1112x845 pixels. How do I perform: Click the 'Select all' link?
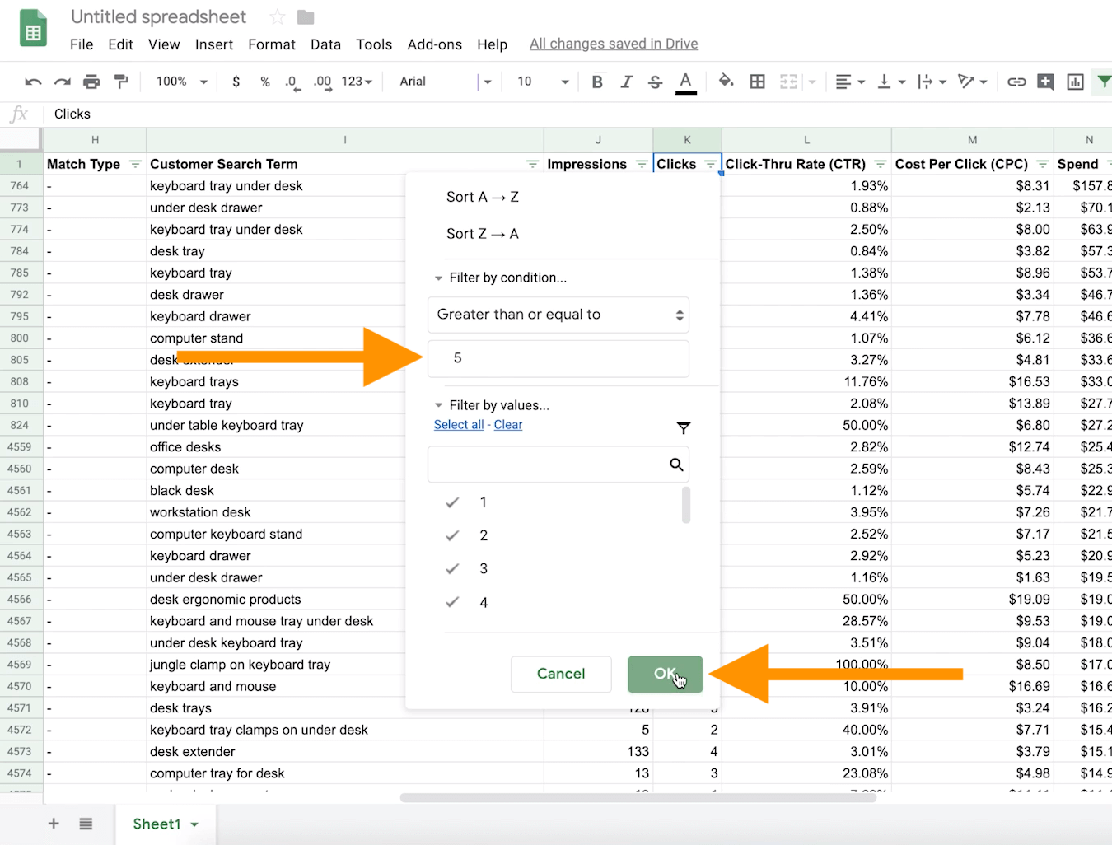pos(459,425)
